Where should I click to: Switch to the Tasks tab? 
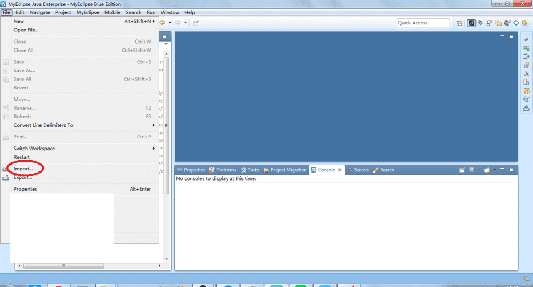point(250,170)
